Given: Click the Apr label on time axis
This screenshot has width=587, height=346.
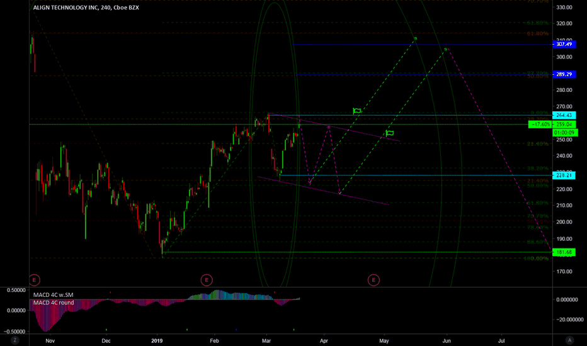Looking at the screenshot, I should 324,341.
